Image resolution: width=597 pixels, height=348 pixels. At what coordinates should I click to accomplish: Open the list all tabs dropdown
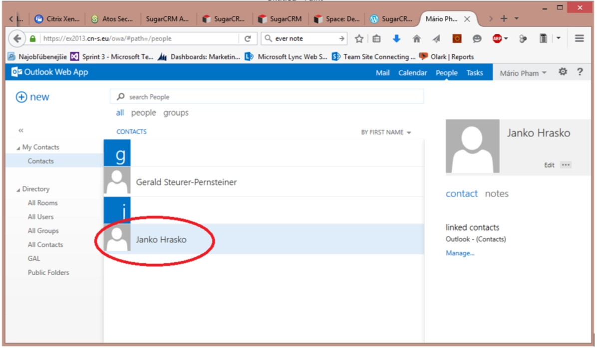[516, 18]
